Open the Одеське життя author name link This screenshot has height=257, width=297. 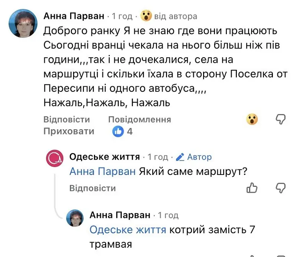(x=104, y=157)
